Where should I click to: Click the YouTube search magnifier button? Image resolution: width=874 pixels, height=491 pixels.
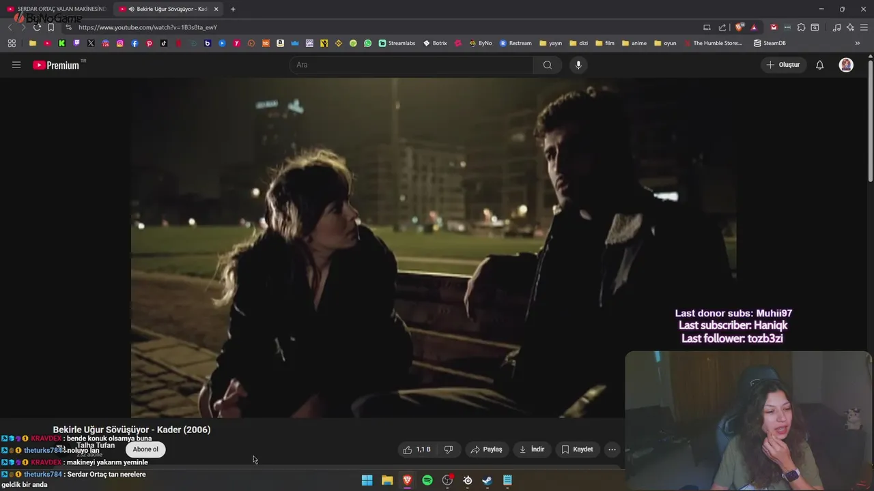point(548,65)
